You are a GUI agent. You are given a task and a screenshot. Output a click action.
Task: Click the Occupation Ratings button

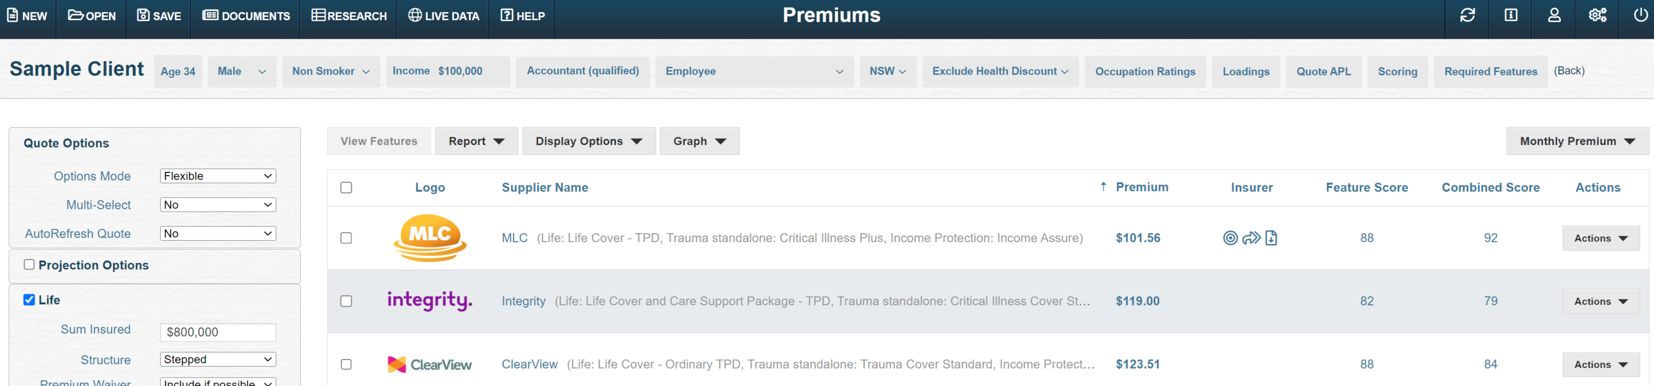tap(1145, 71)
